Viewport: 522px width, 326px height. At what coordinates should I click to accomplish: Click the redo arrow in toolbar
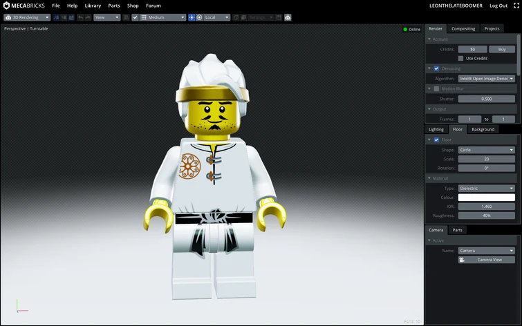88,17
